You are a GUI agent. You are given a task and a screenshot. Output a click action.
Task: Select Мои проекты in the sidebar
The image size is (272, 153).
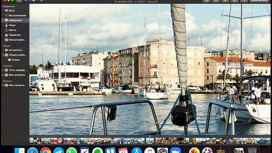coord(15,85)
